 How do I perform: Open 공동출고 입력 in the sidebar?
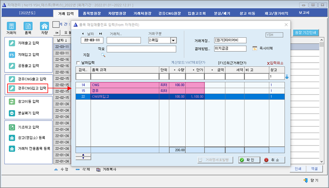click(x=28, y=66)
